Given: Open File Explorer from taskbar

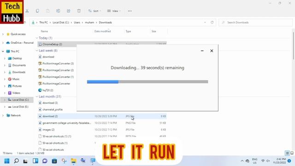Looking at the screenshot, I should coord(73,161).
